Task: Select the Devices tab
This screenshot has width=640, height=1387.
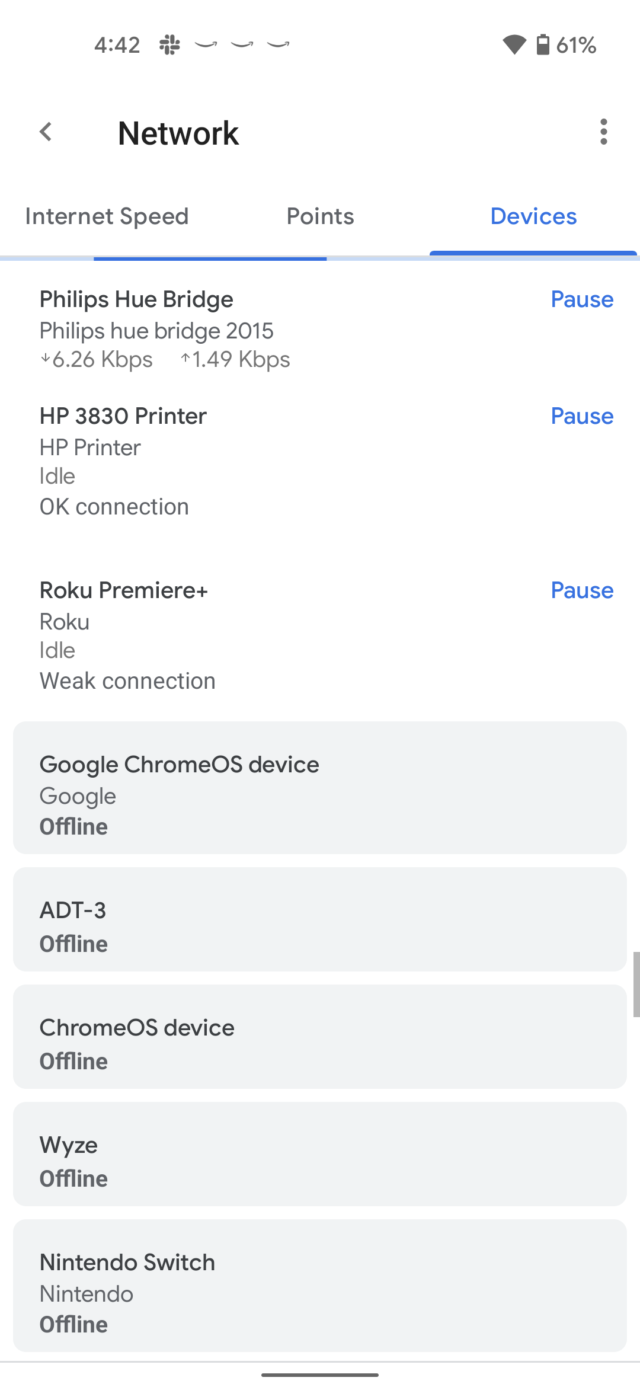Action: [533, 216]
